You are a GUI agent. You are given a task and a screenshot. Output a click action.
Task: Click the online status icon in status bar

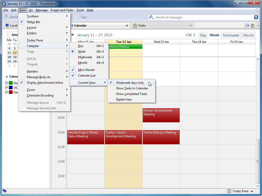pyautogui.click(x=5, y=191)
